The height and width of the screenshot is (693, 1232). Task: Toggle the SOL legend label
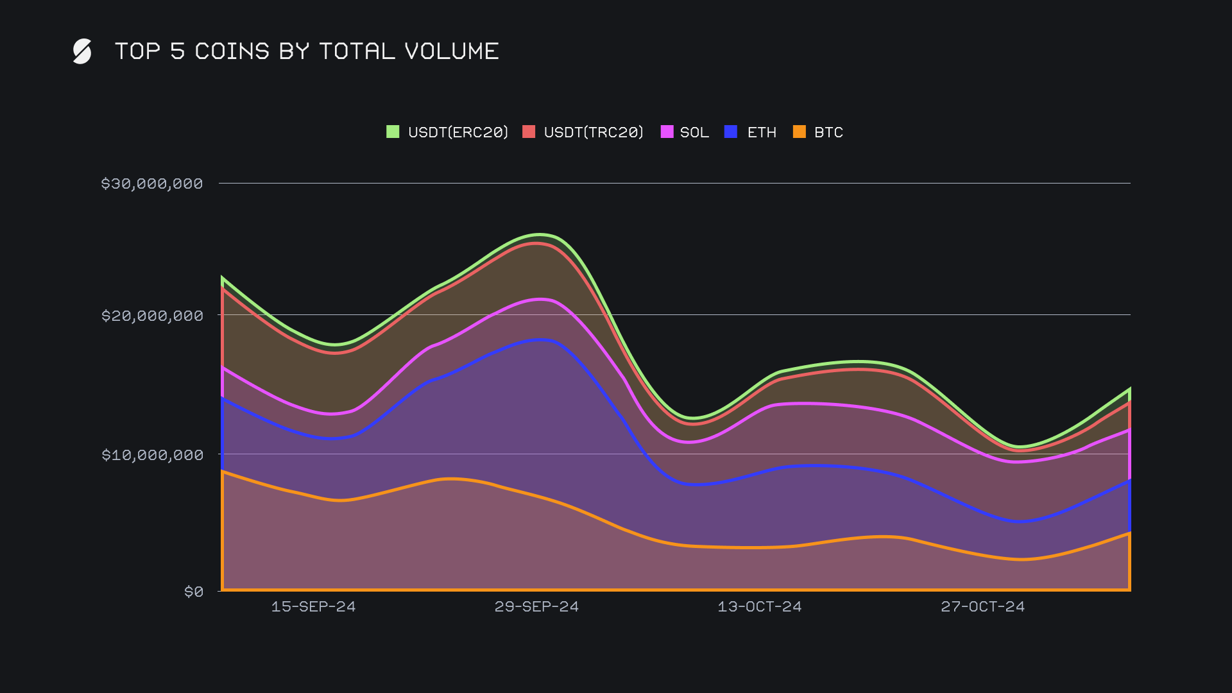694,132
